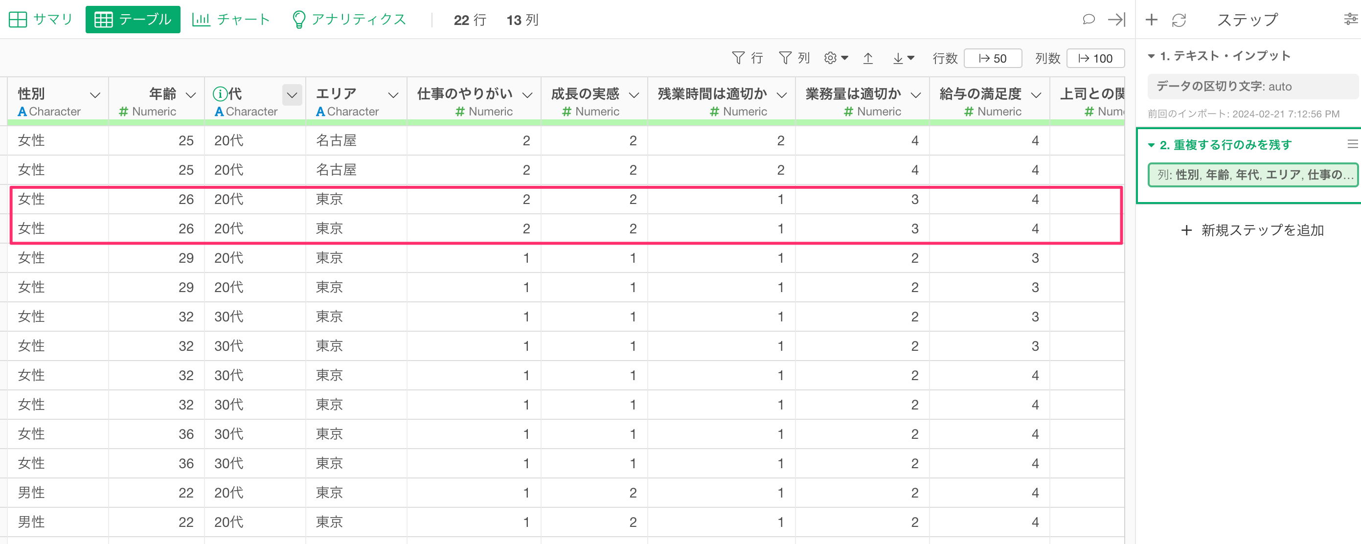Edit the 行数 field showing 50

click(993, 58)
